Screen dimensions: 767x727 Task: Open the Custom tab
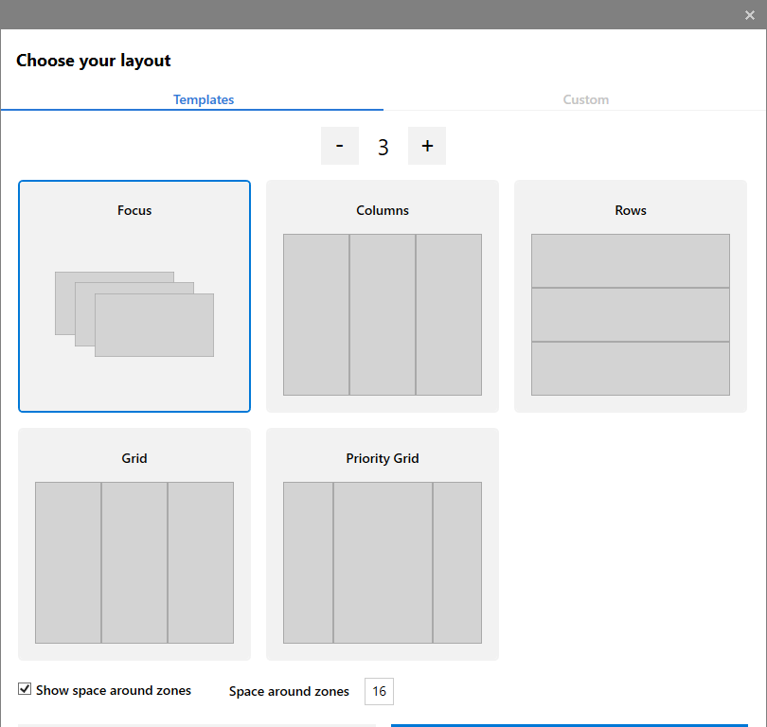point(585,99)
